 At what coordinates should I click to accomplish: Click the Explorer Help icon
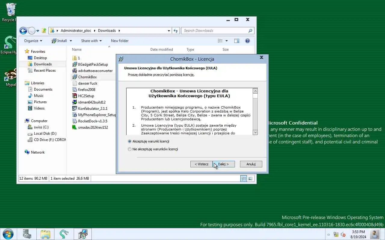tap(248, 41)
